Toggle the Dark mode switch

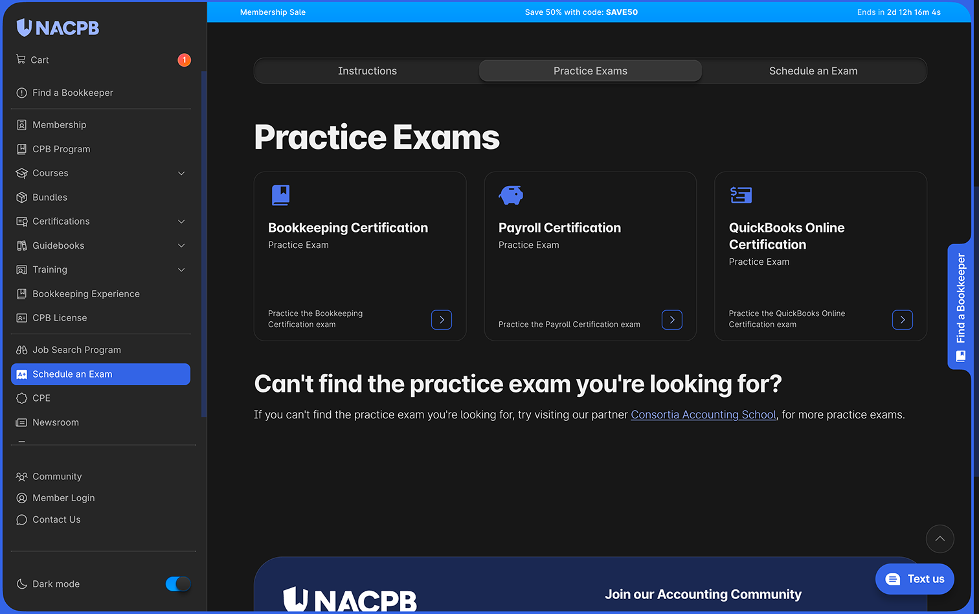[178, 584]
